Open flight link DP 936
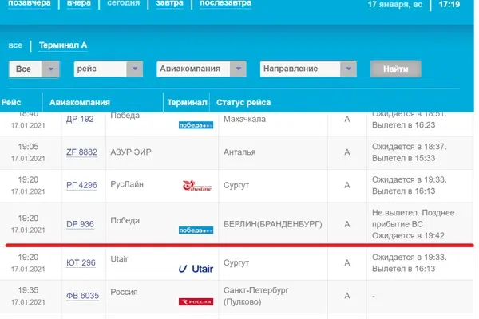Viewport: 479px width, 319px height. (80, 224)
